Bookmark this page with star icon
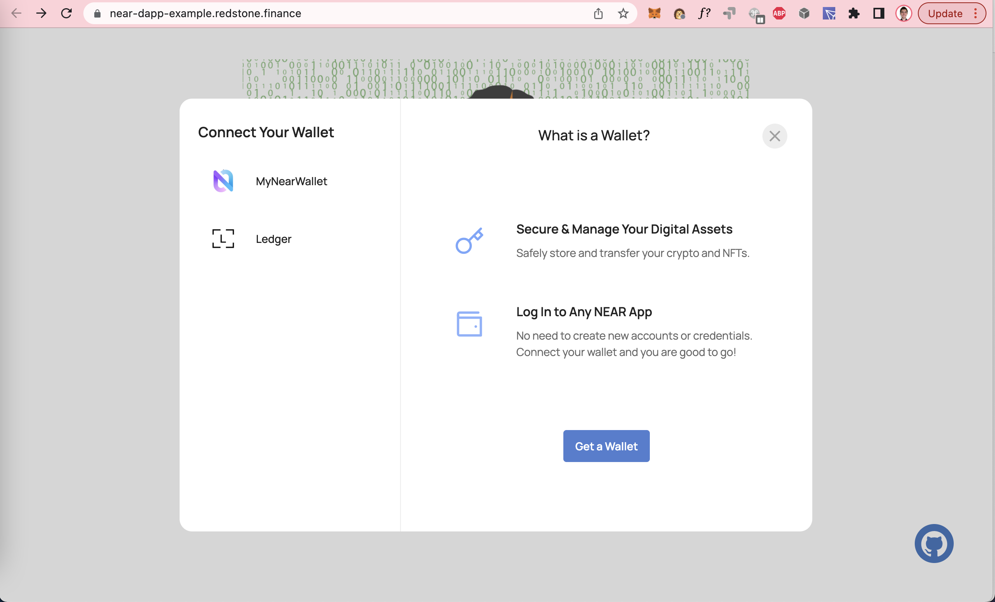The image size is (995, 602). [623, 14]
